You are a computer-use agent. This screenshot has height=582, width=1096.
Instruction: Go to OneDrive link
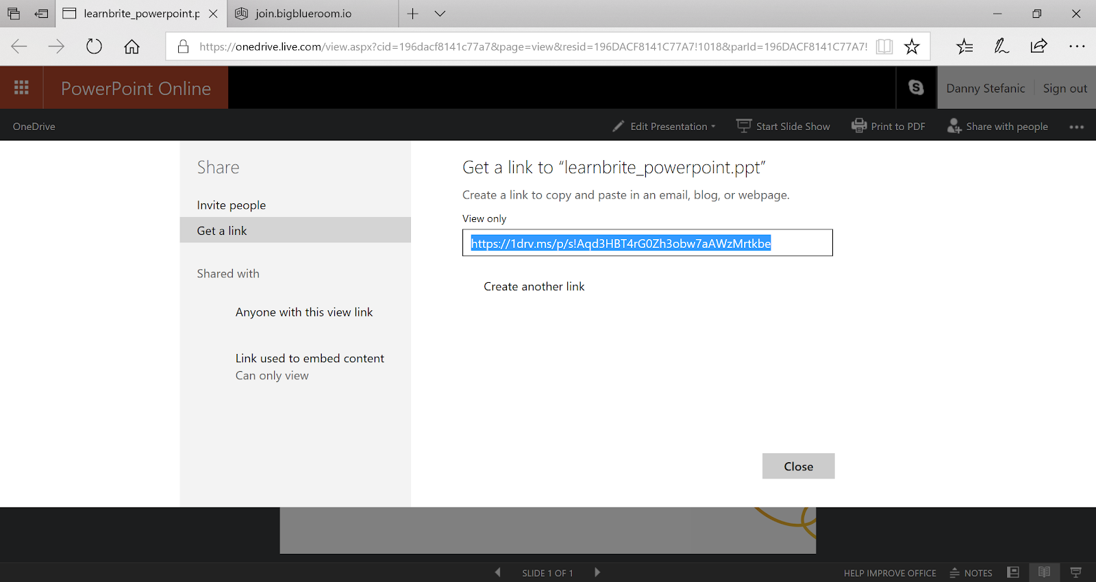pos(34,127)
